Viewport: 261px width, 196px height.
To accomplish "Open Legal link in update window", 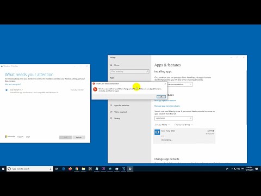I will point(28,137).
